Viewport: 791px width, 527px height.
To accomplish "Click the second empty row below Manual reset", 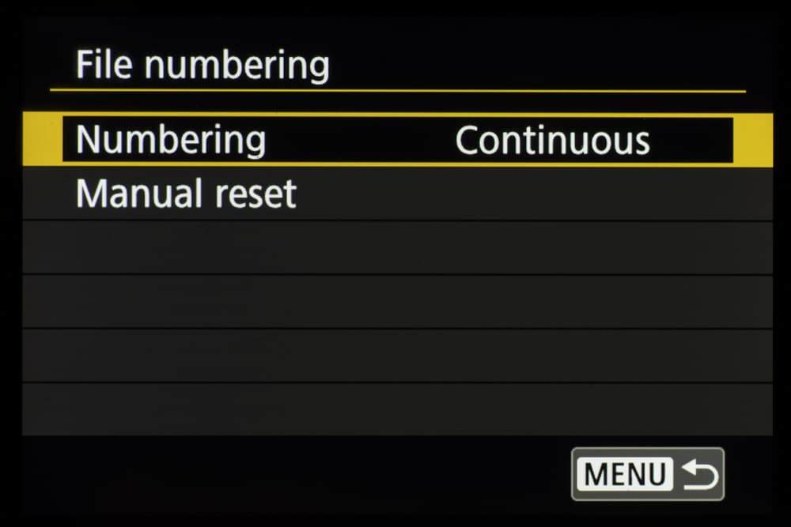I will [x=397, y=302].
